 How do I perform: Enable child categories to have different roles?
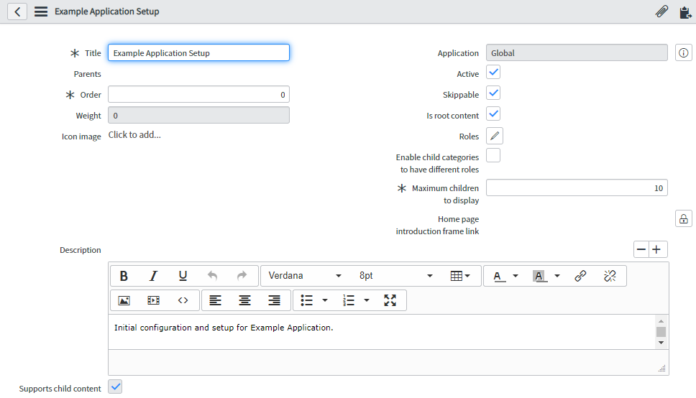point(493,155)
